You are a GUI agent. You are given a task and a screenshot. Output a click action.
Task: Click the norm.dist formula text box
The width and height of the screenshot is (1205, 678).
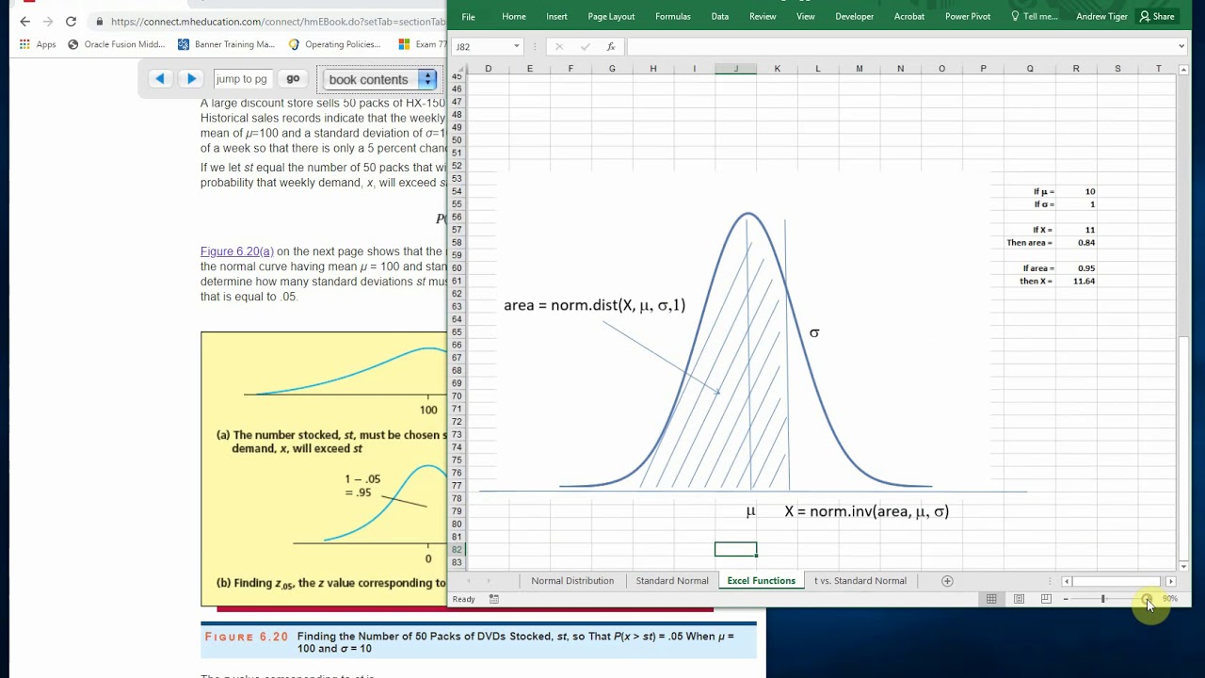coord(594,305)
